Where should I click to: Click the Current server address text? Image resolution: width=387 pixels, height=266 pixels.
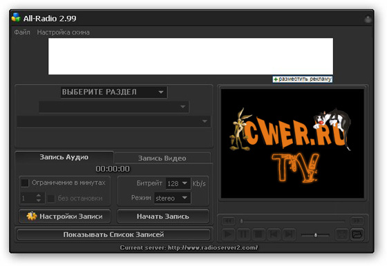189,247
